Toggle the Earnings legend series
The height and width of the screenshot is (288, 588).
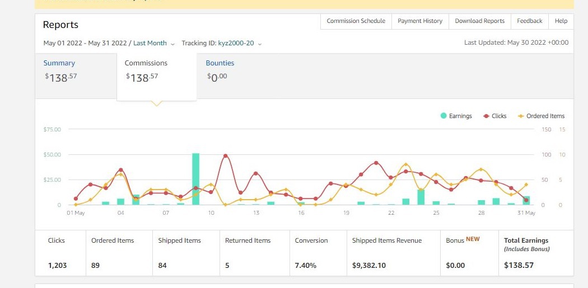(x=456, y=116)
